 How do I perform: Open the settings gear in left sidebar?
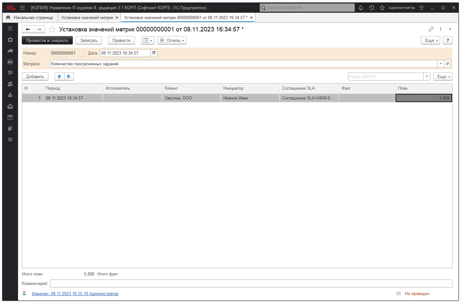click(x=10, y=139)
